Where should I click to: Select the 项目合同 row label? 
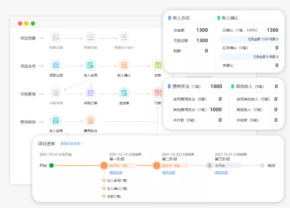[28, 66]
